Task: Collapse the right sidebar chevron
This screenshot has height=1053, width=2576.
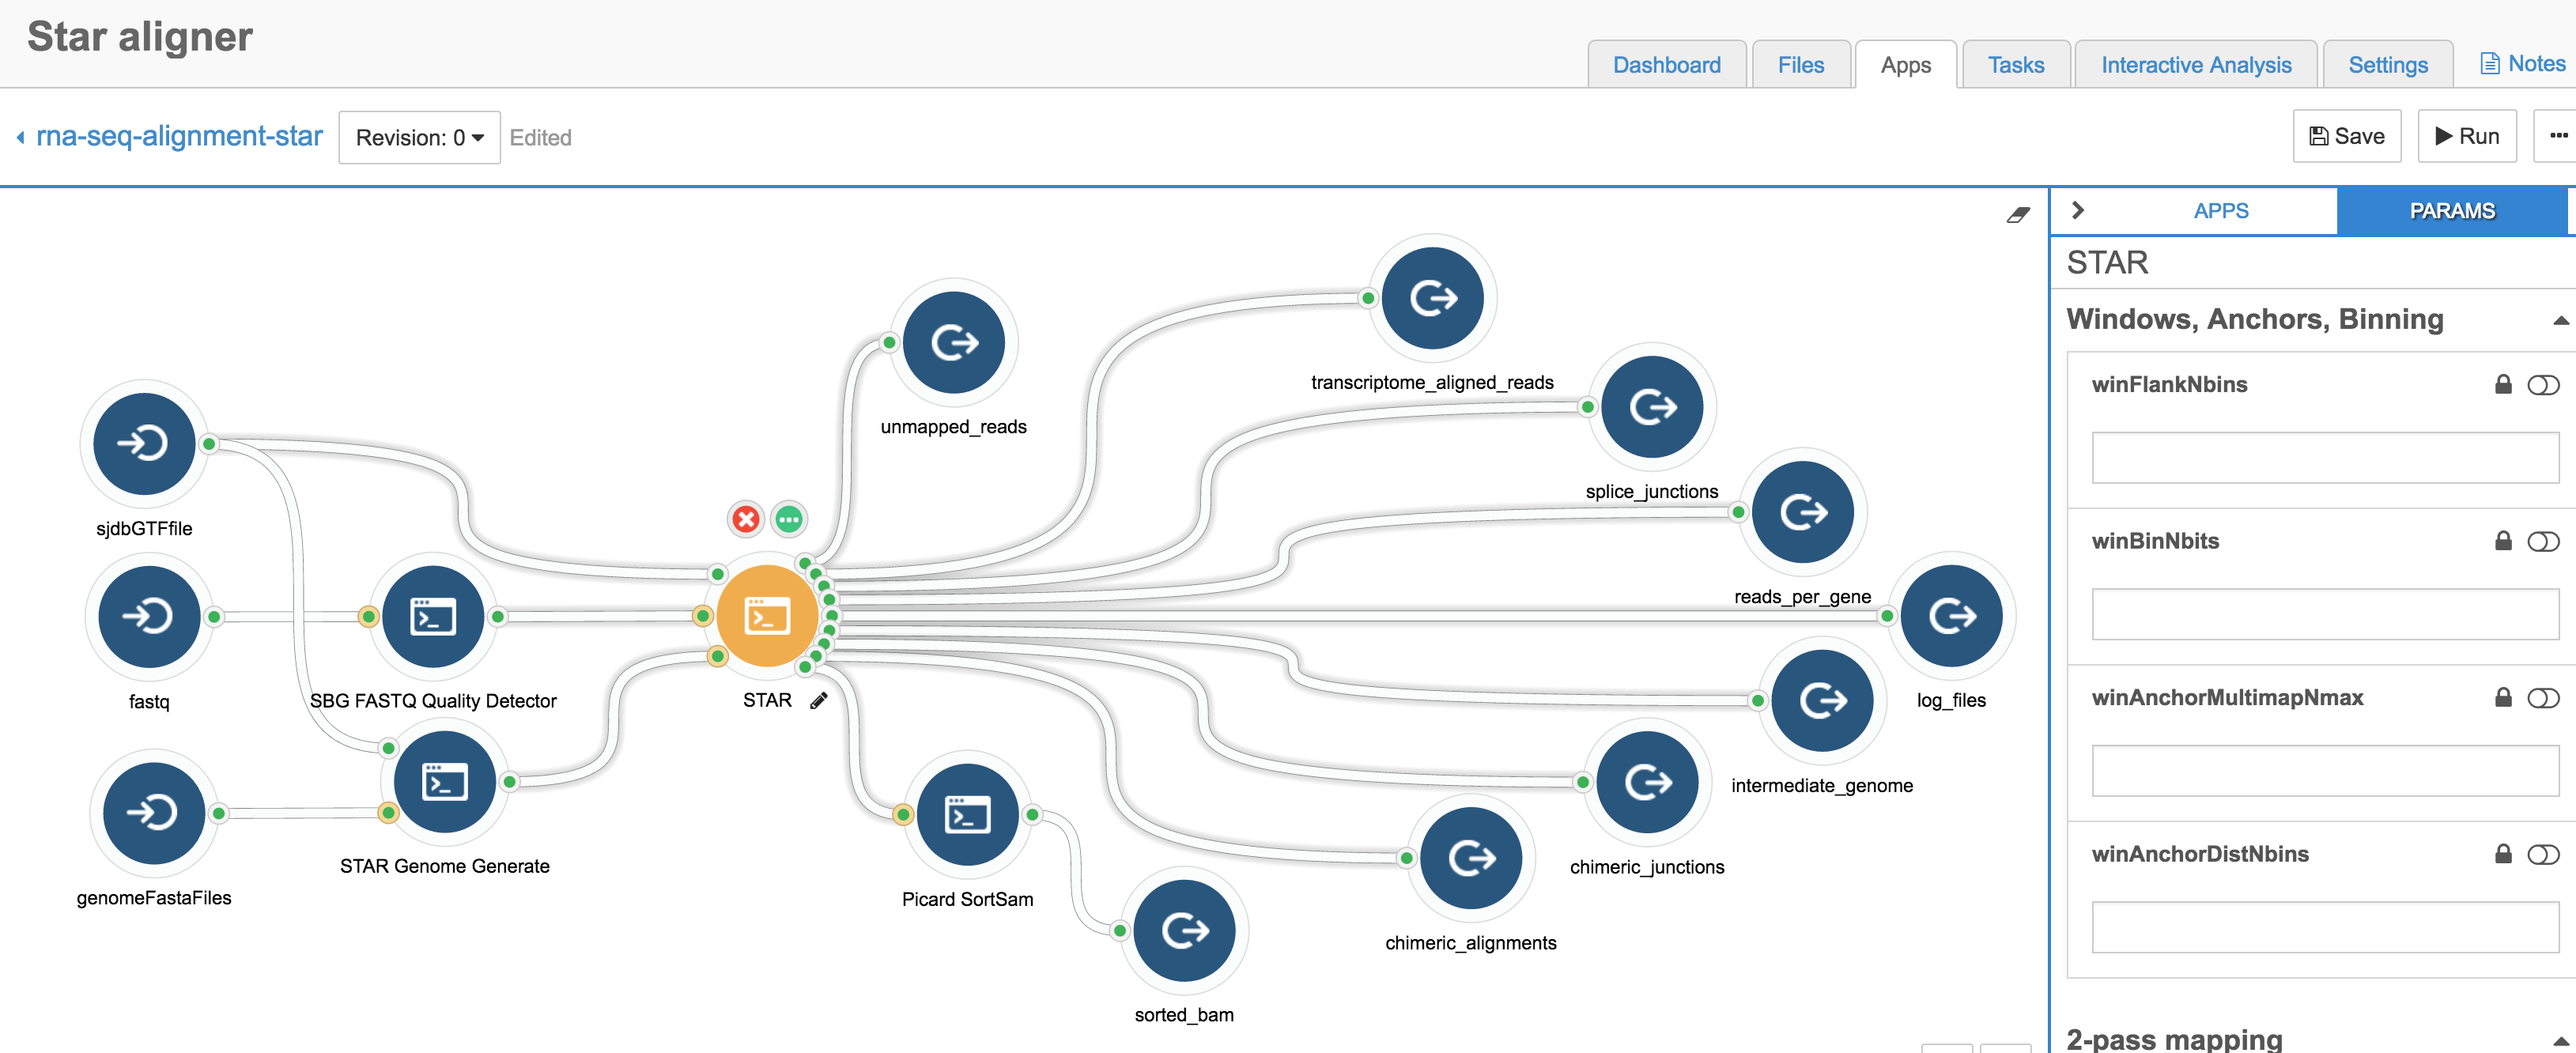Action: tap(2078, 210)
